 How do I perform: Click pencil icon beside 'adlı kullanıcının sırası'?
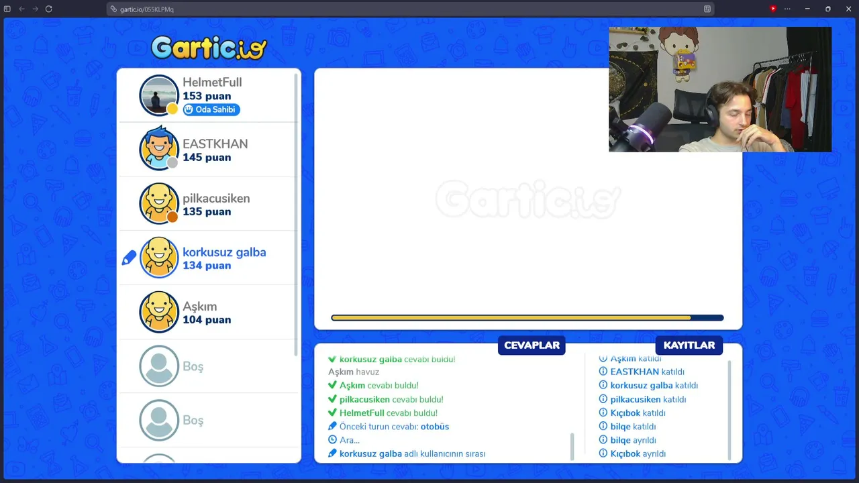point(332,453)
